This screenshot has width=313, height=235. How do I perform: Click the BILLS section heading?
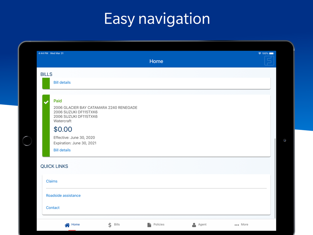pos(46,74)
